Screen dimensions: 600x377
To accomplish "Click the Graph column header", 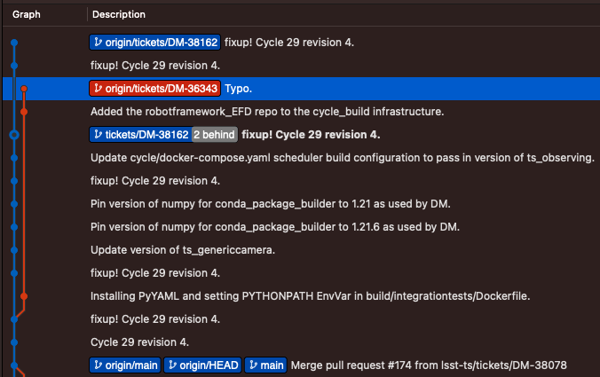I will (27, 14).
